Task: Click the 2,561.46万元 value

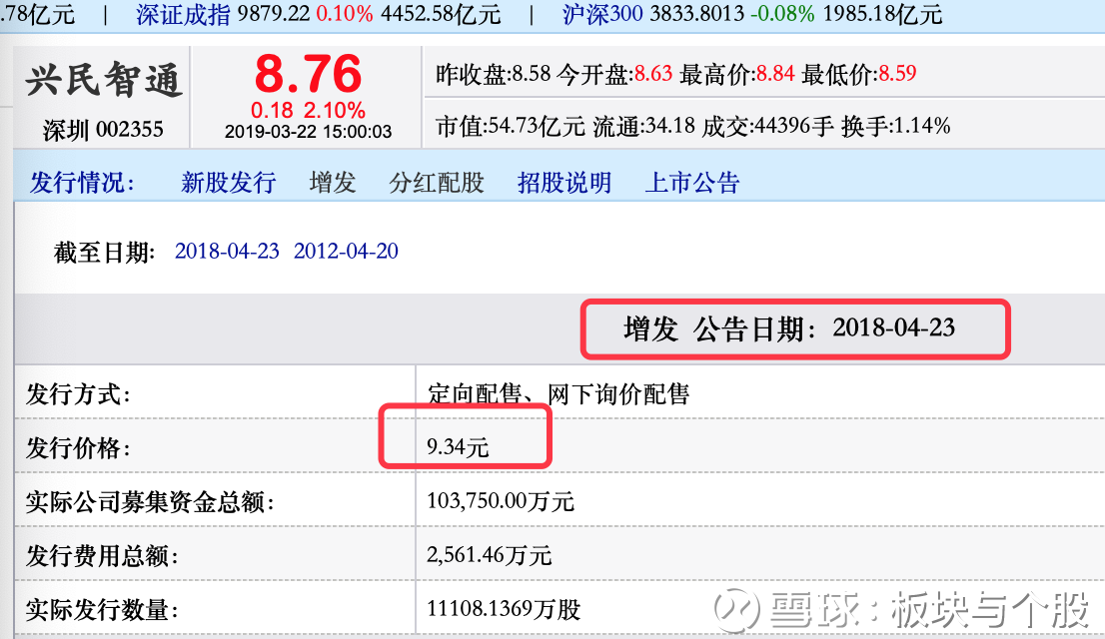Action: click(490, 555)
